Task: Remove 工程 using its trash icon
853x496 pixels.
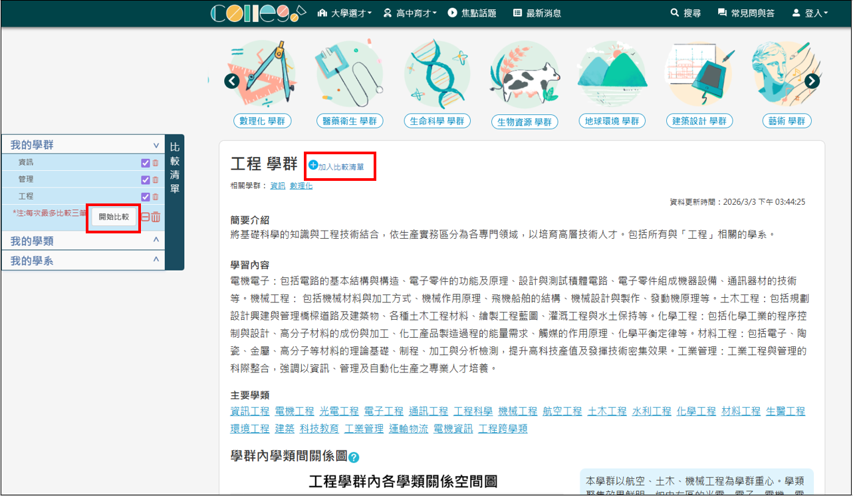Action: [x=156, y=197]
